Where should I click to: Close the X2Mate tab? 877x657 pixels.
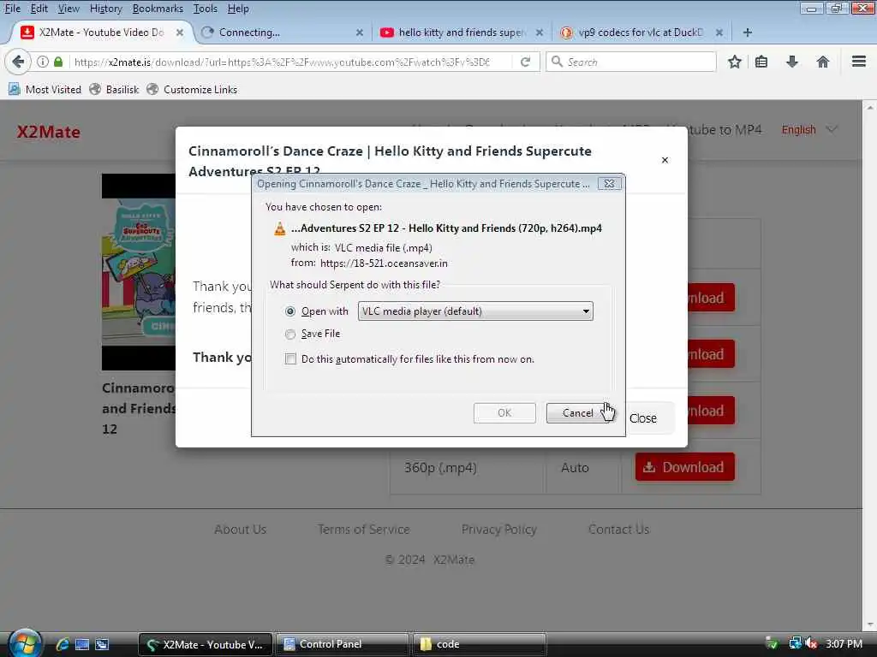(180, 33)
